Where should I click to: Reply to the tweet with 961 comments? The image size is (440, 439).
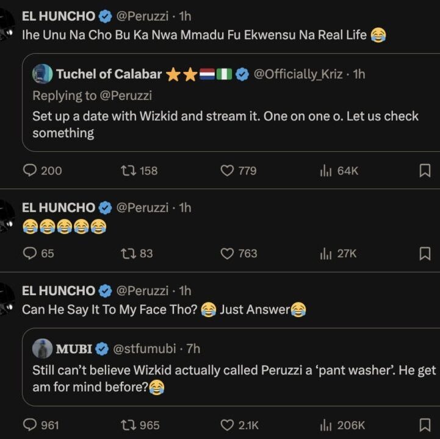pos(31,425)
